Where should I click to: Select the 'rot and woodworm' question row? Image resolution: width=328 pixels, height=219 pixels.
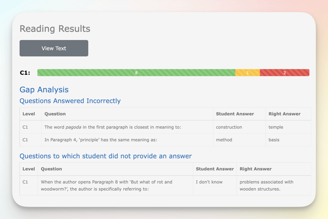pos(106,185)
